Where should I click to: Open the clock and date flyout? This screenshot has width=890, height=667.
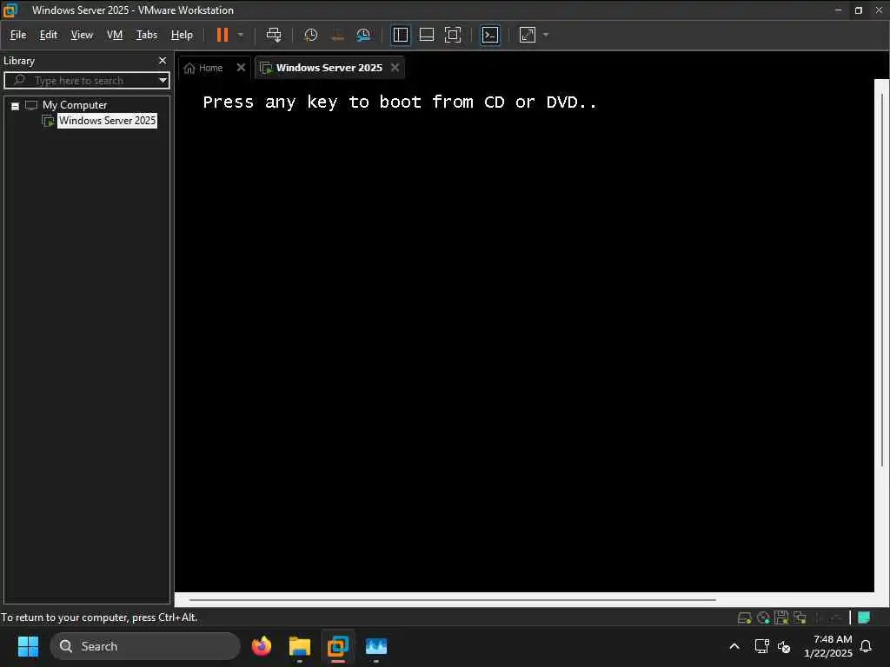(x=828, y=646)
